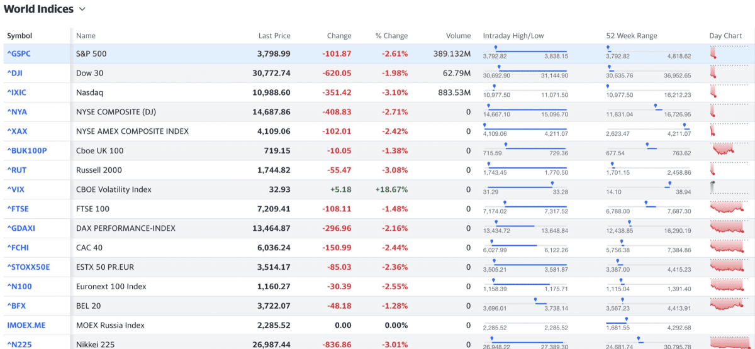Sort by the Change column header
Viewport: 755px width, 349px height.
click(x=339, y=36)
